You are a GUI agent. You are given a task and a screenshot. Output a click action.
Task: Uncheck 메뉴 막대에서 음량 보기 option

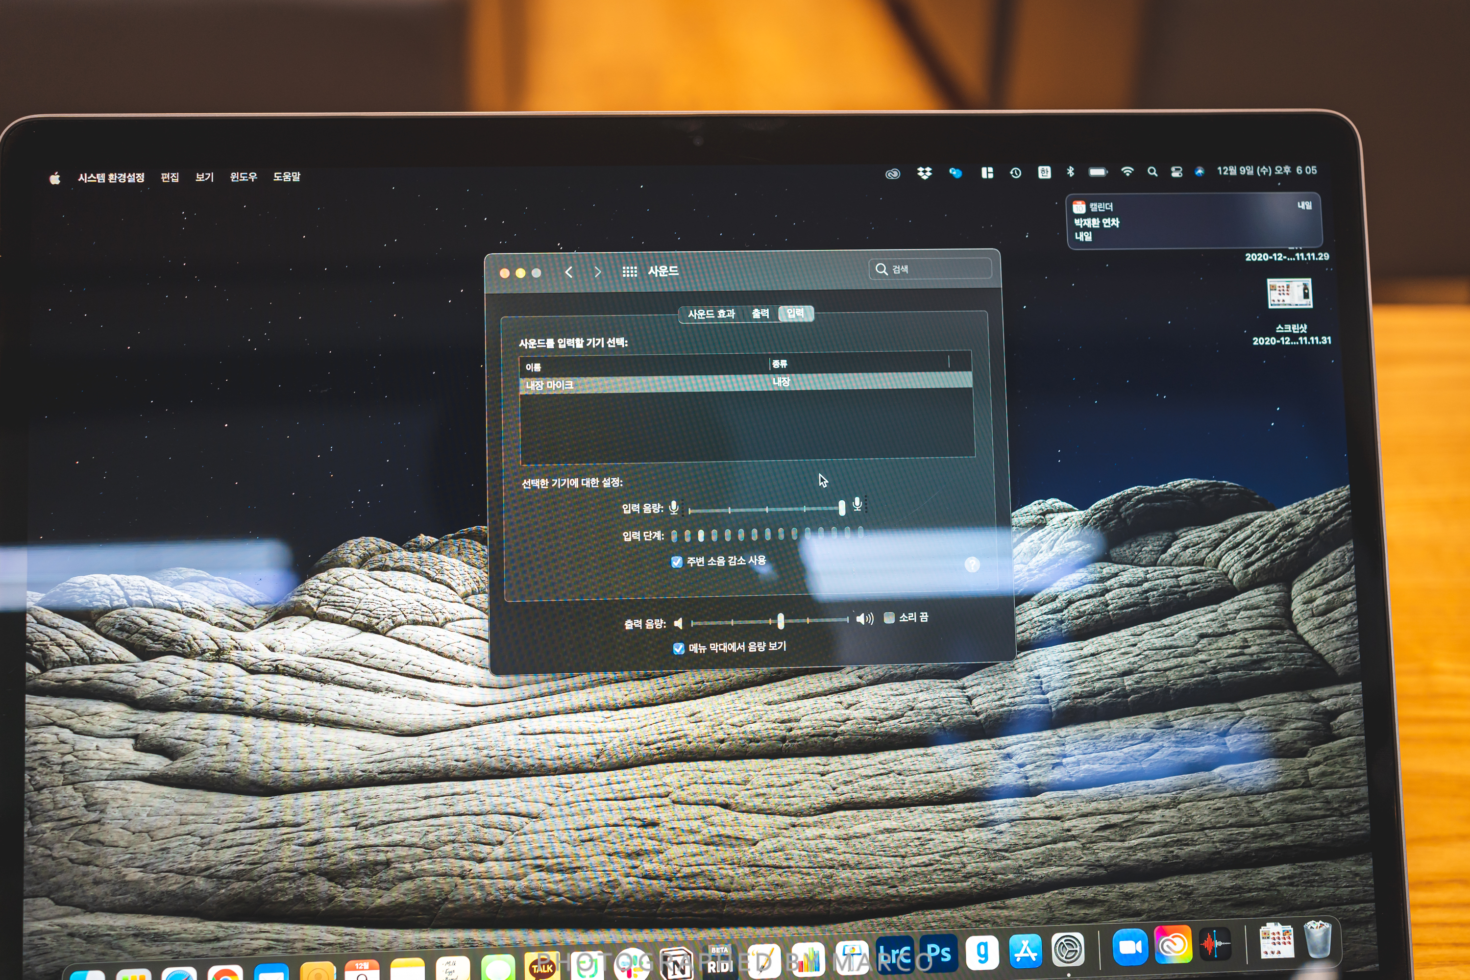(679, 649)
